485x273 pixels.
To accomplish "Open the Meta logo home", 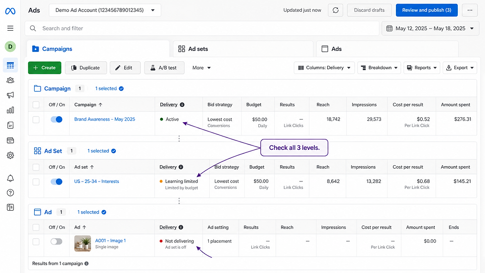I will pos(10,11).
